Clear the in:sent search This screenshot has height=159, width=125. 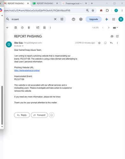tap(55, 19)
